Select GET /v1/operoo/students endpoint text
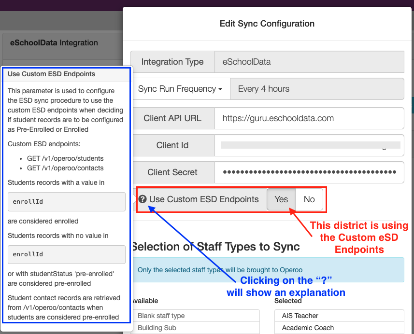Image resolution: width=414 pixels, height=334 pixels. pyautogui.click(x=65, y=158)
